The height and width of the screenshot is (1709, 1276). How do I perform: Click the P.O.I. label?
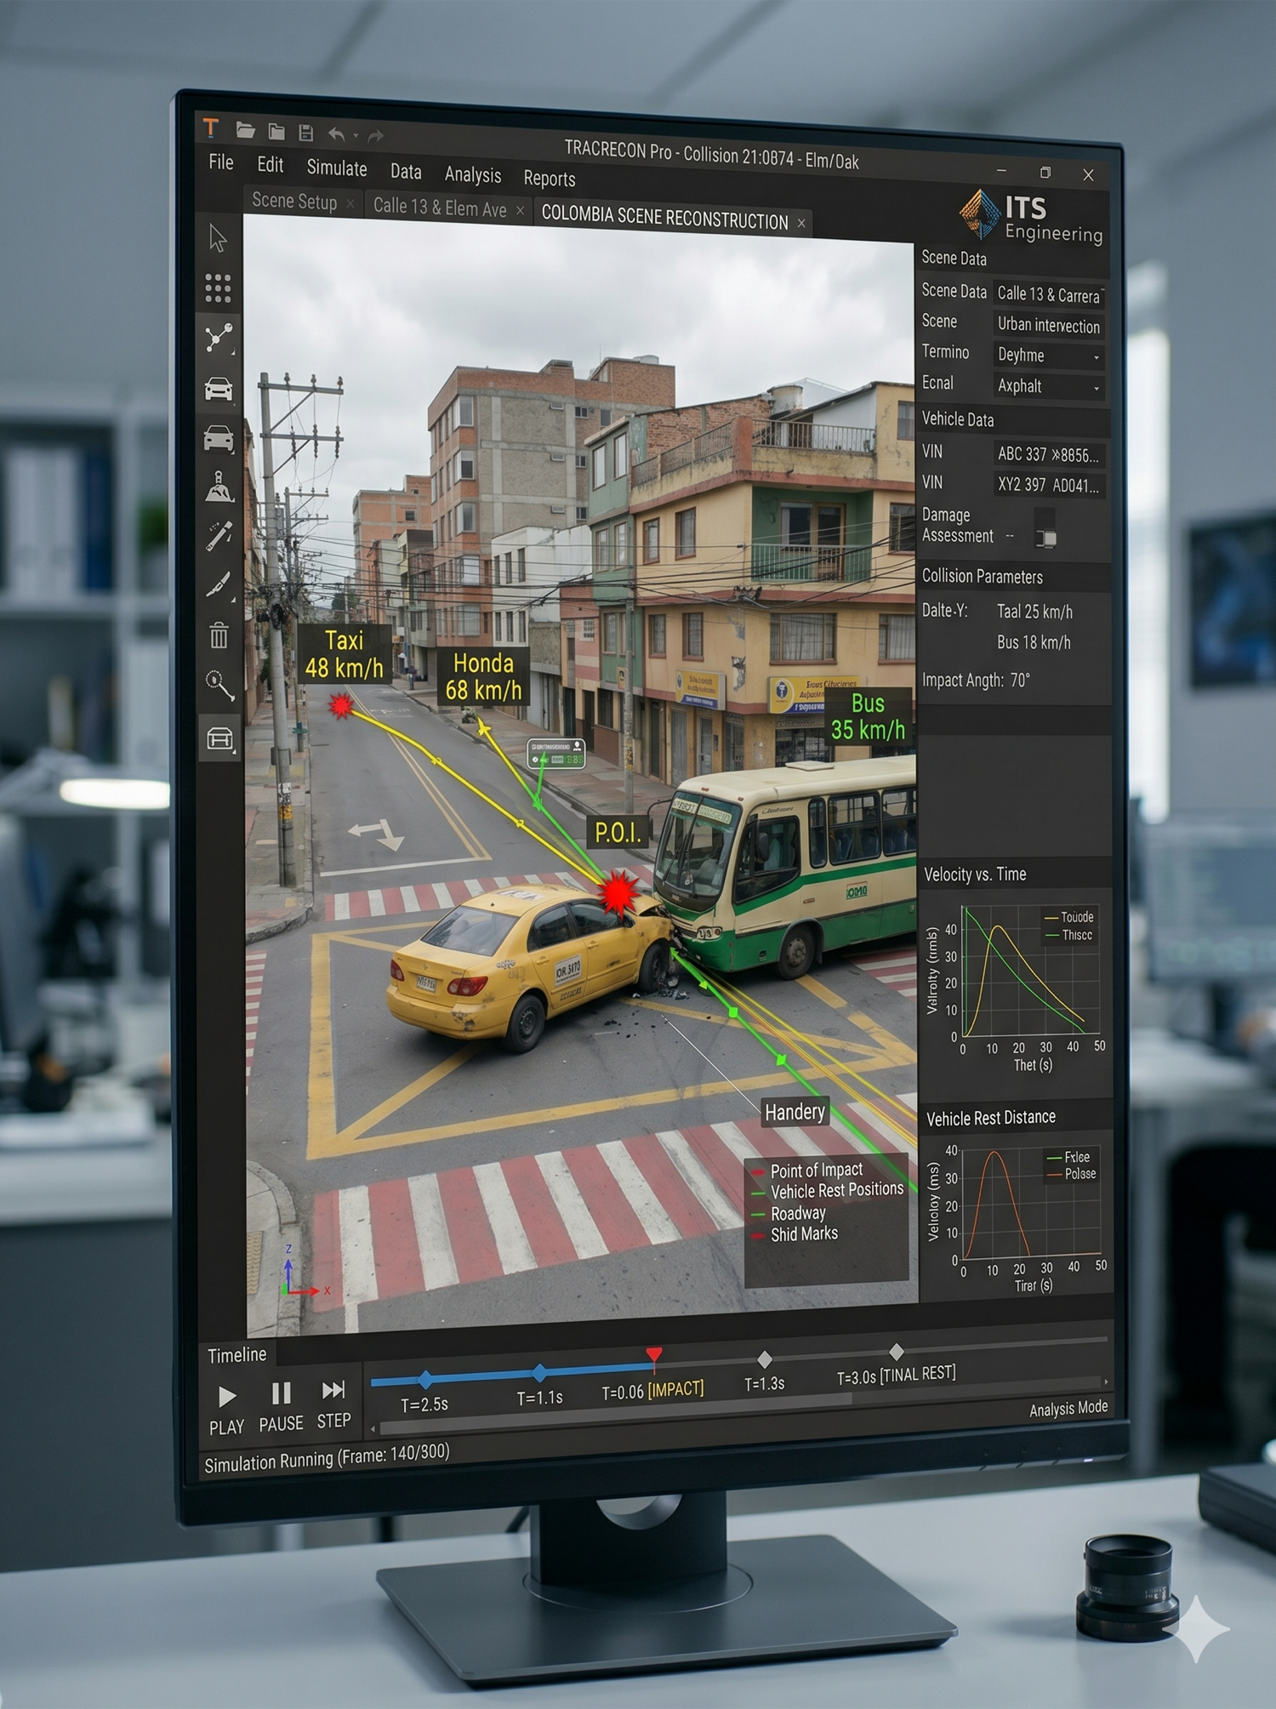(618, 832)
